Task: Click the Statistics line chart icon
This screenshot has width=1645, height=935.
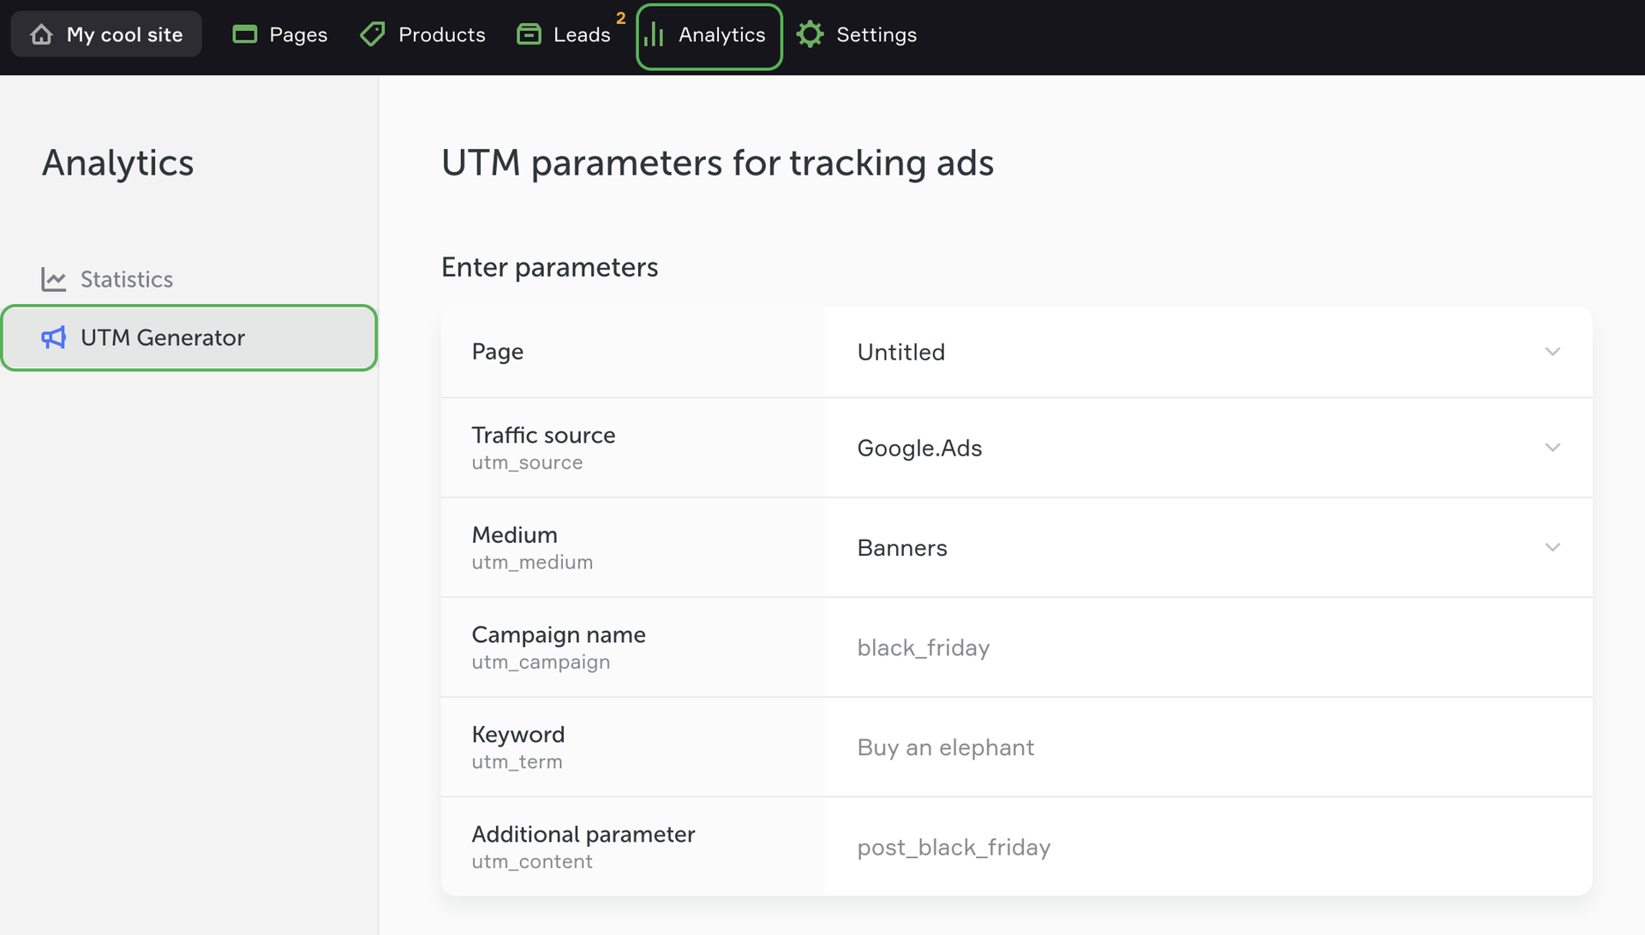Action: coord(53,279)
